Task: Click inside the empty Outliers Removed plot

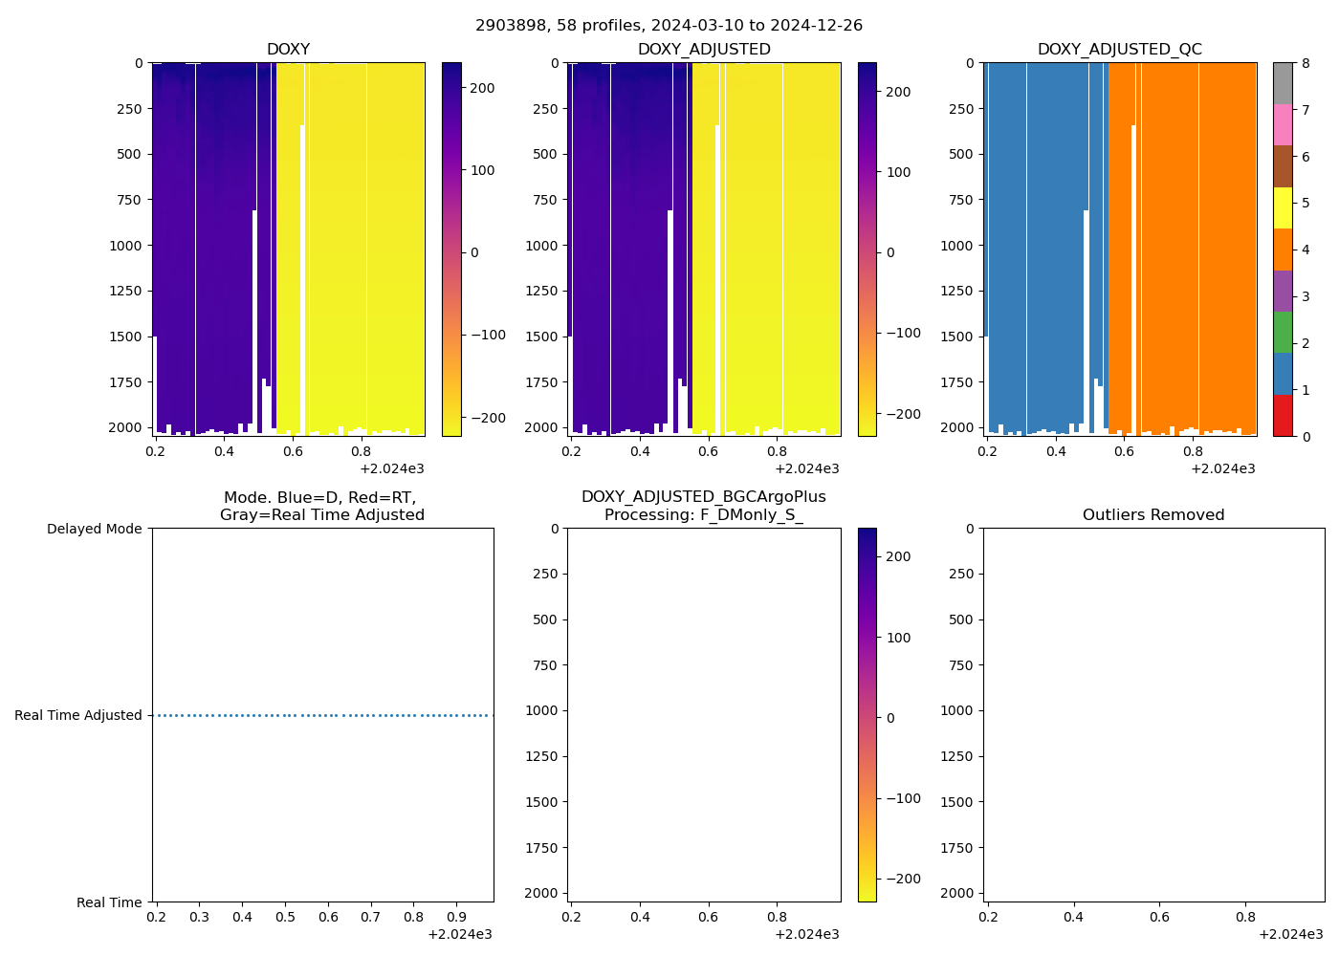Action: 1152,714
